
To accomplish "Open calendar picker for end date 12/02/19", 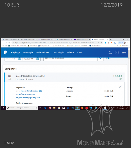I will coord(37,59).
